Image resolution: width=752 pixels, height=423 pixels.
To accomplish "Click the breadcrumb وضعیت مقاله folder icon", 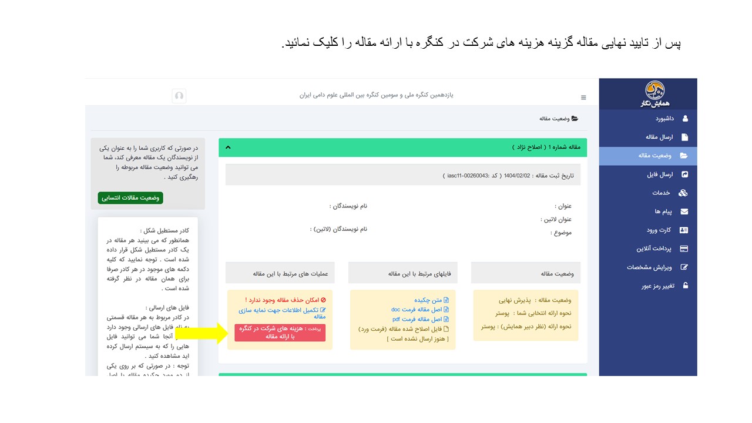I will 575,119.
